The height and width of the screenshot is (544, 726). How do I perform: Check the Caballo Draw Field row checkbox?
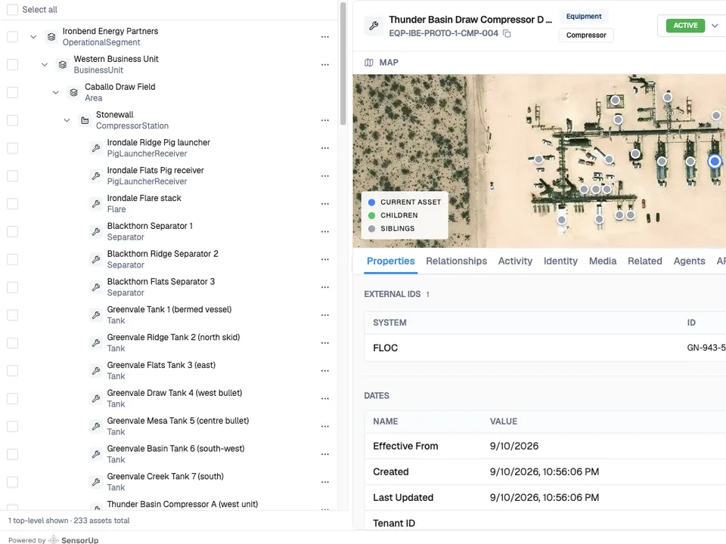[x=13, y=92]
